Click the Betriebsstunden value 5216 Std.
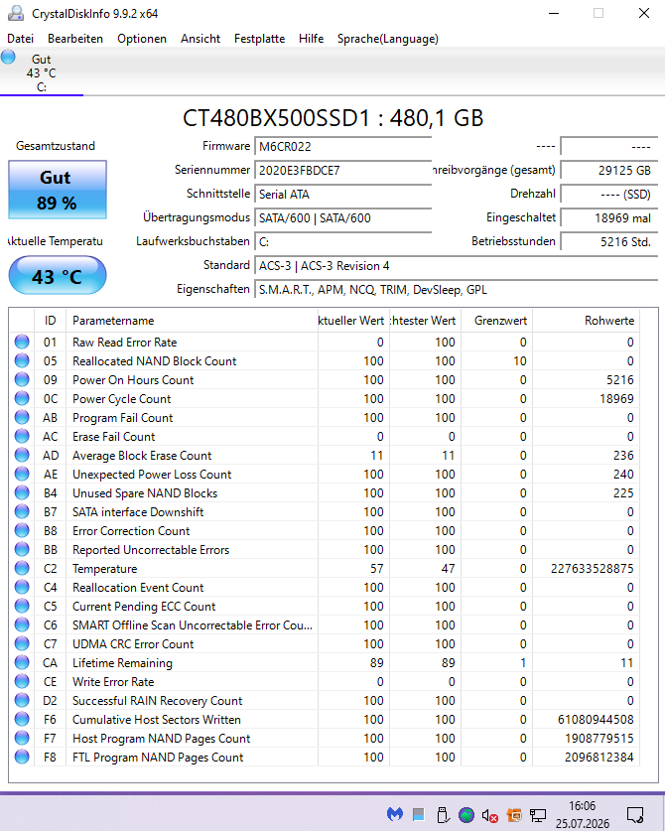Screen dimensions: 665x831 click(x=608, y=241)
